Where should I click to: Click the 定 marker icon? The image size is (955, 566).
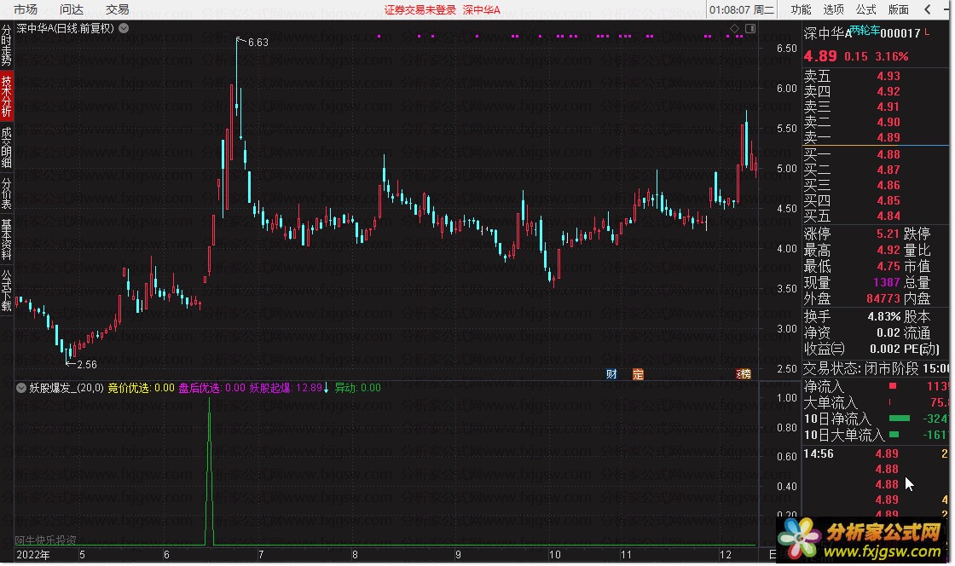click(x=638, y=373)
